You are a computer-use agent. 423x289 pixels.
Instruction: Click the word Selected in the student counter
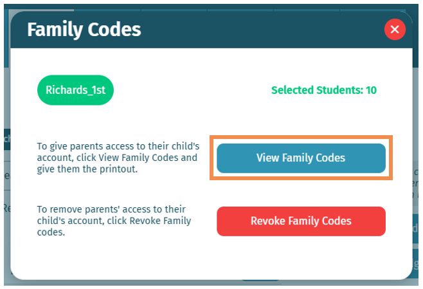(x=293, y=90)
